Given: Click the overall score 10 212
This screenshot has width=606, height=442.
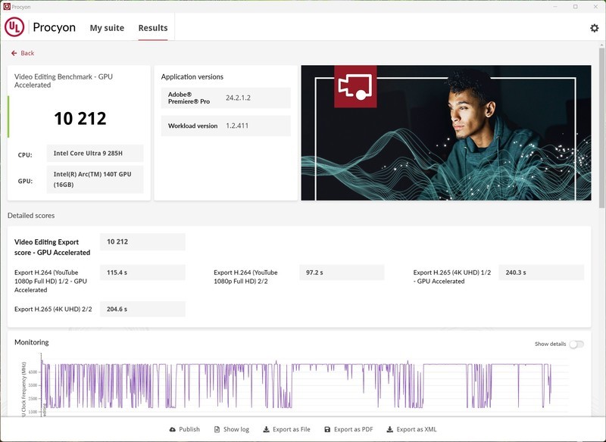Looking at the screenshot, I should [x=80, y=118].
